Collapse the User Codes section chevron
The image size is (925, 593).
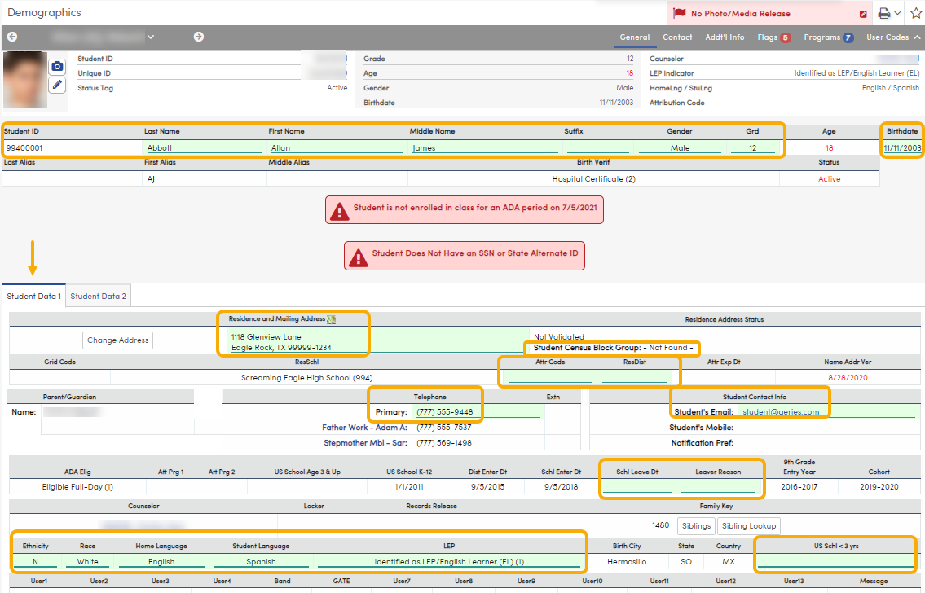pyautogui.click(x=916, y=37)
